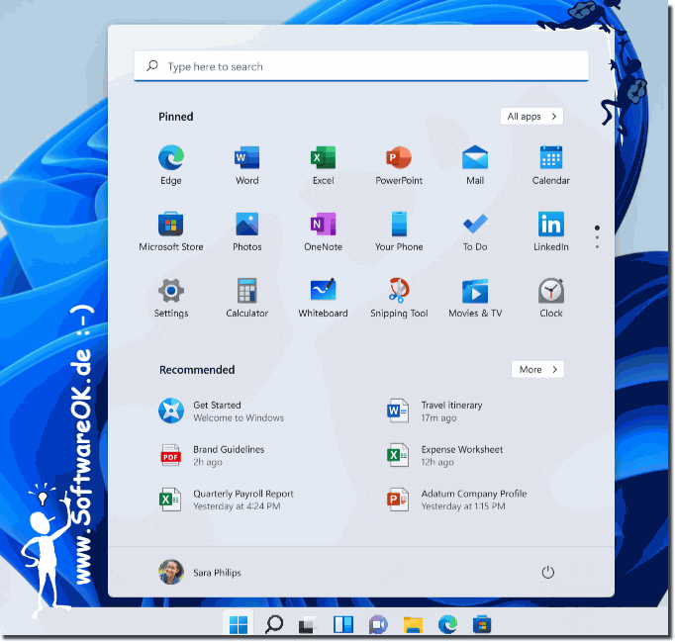Launch the Calculator app
The height and width of the screenshot is (642, 675).
pyautogui.click(x=247, y=298)
